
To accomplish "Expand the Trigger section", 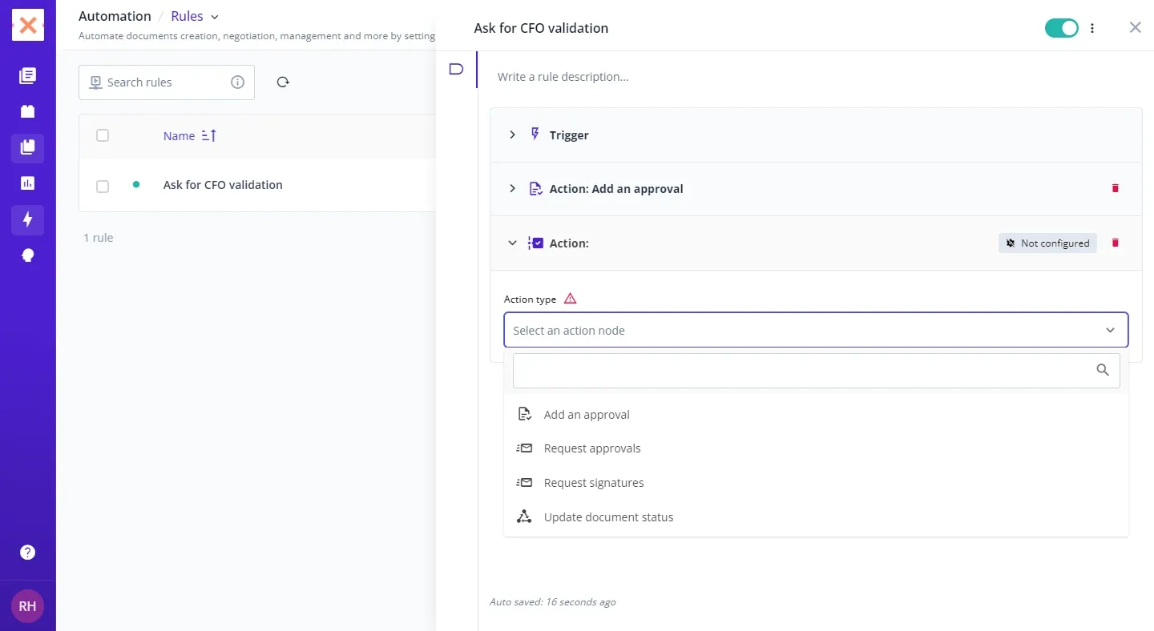I will [513, 135].
